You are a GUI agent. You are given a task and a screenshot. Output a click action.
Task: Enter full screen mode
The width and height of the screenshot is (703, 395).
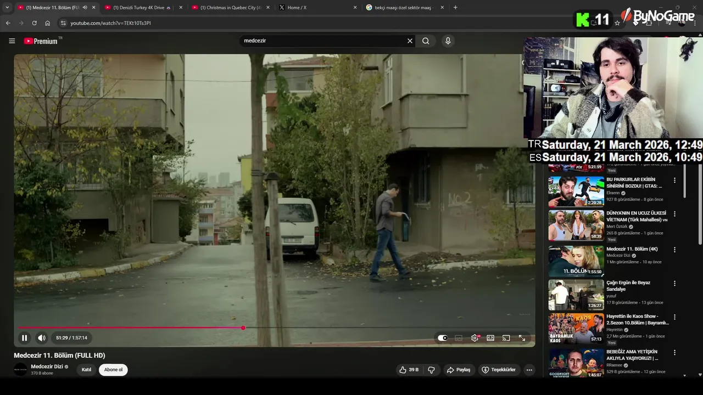tap(522, 338)
